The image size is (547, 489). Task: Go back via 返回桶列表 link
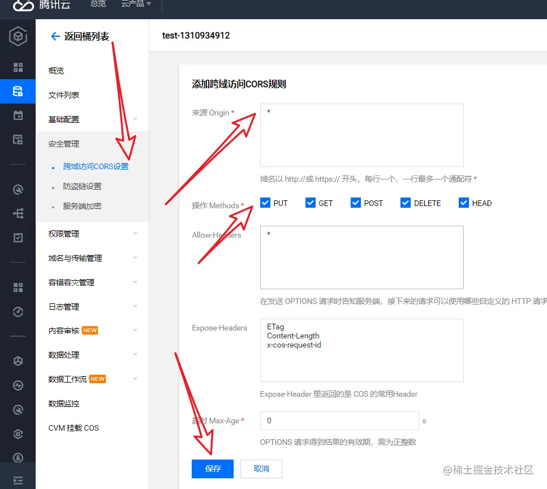[87, 36]
